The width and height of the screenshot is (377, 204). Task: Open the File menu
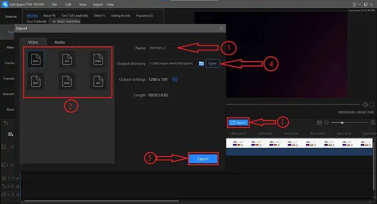(54, 4)
